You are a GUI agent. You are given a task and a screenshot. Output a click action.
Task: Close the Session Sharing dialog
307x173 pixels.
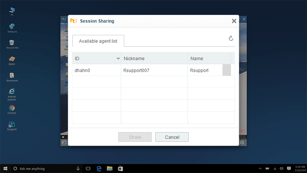(x=234, y=21)
